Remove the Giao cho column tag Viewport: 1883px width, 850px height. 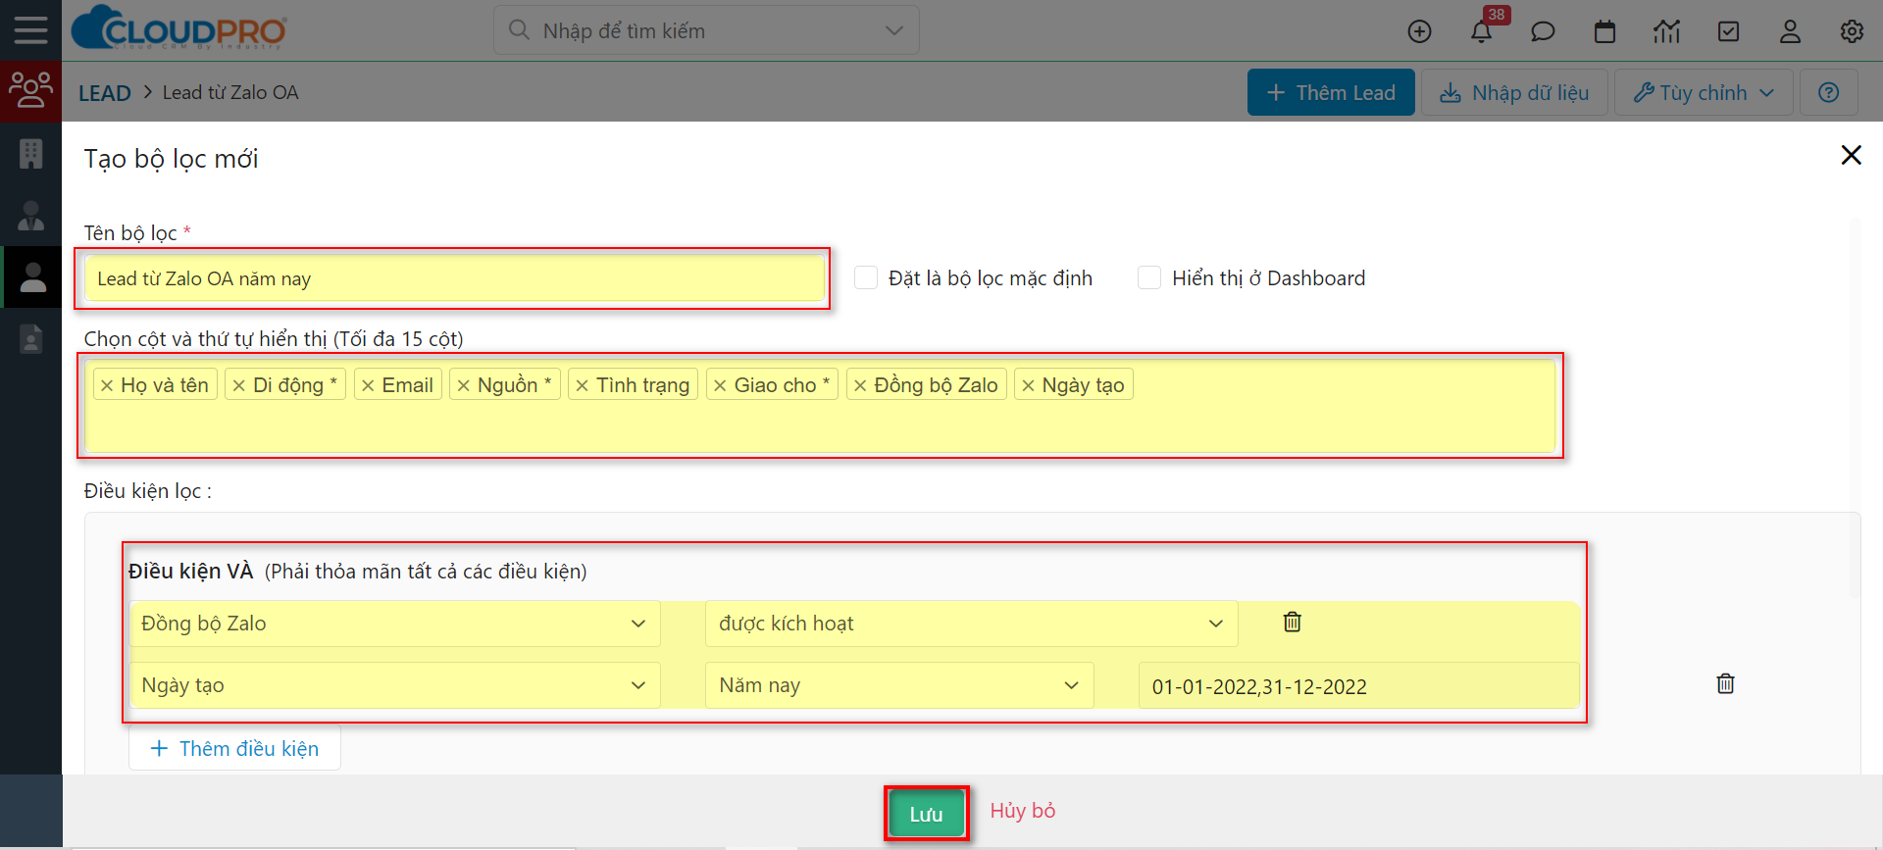point(720,385)
